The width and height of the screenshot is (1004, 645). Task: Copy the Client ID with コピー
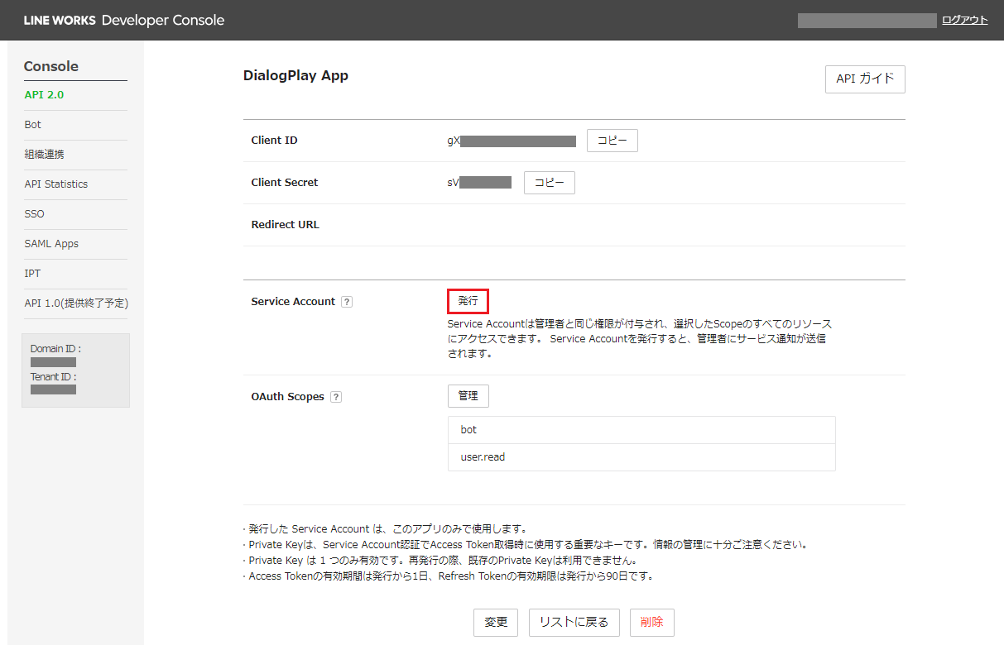click(x=612, y=141)
